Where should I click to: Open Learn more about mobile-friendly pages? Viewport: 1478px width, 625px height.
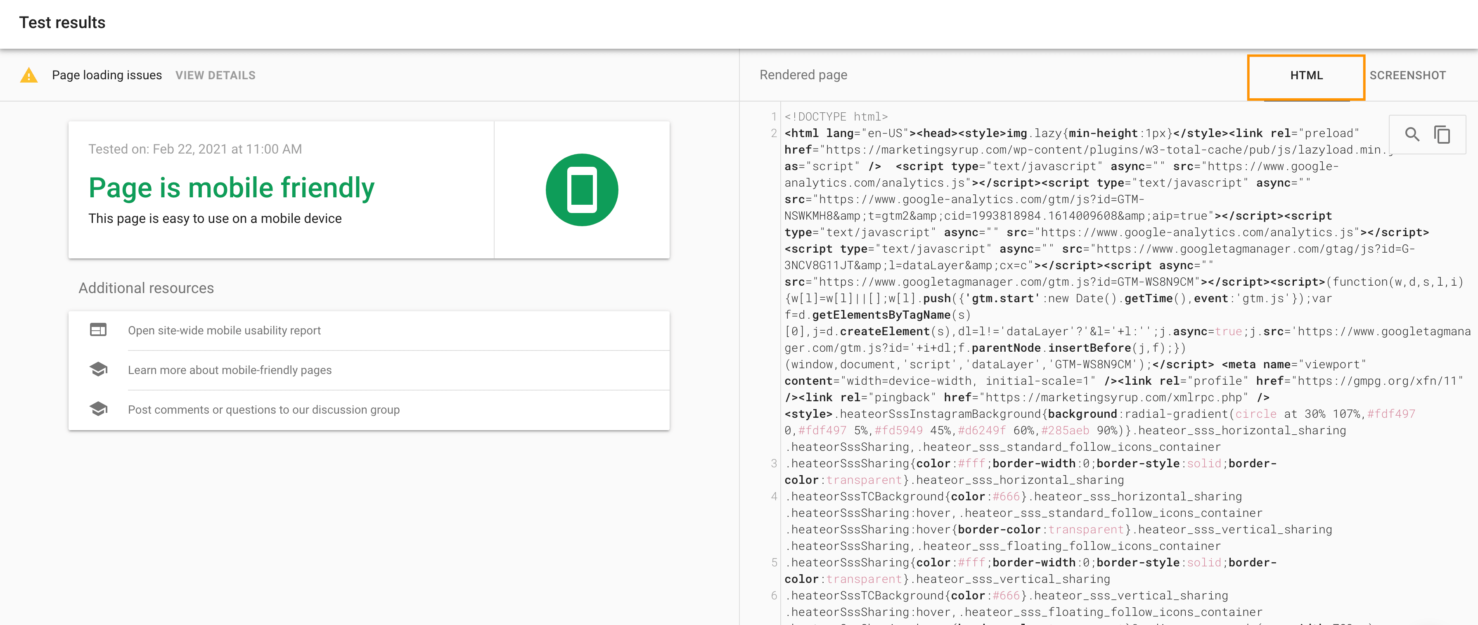click(230, 369)
